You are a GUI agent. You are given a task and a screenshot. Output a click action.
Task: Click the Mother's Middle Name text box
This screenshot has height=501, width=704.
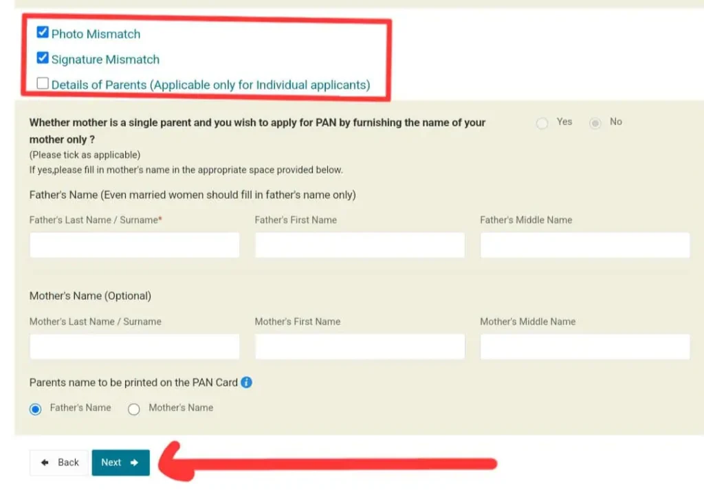585,346
